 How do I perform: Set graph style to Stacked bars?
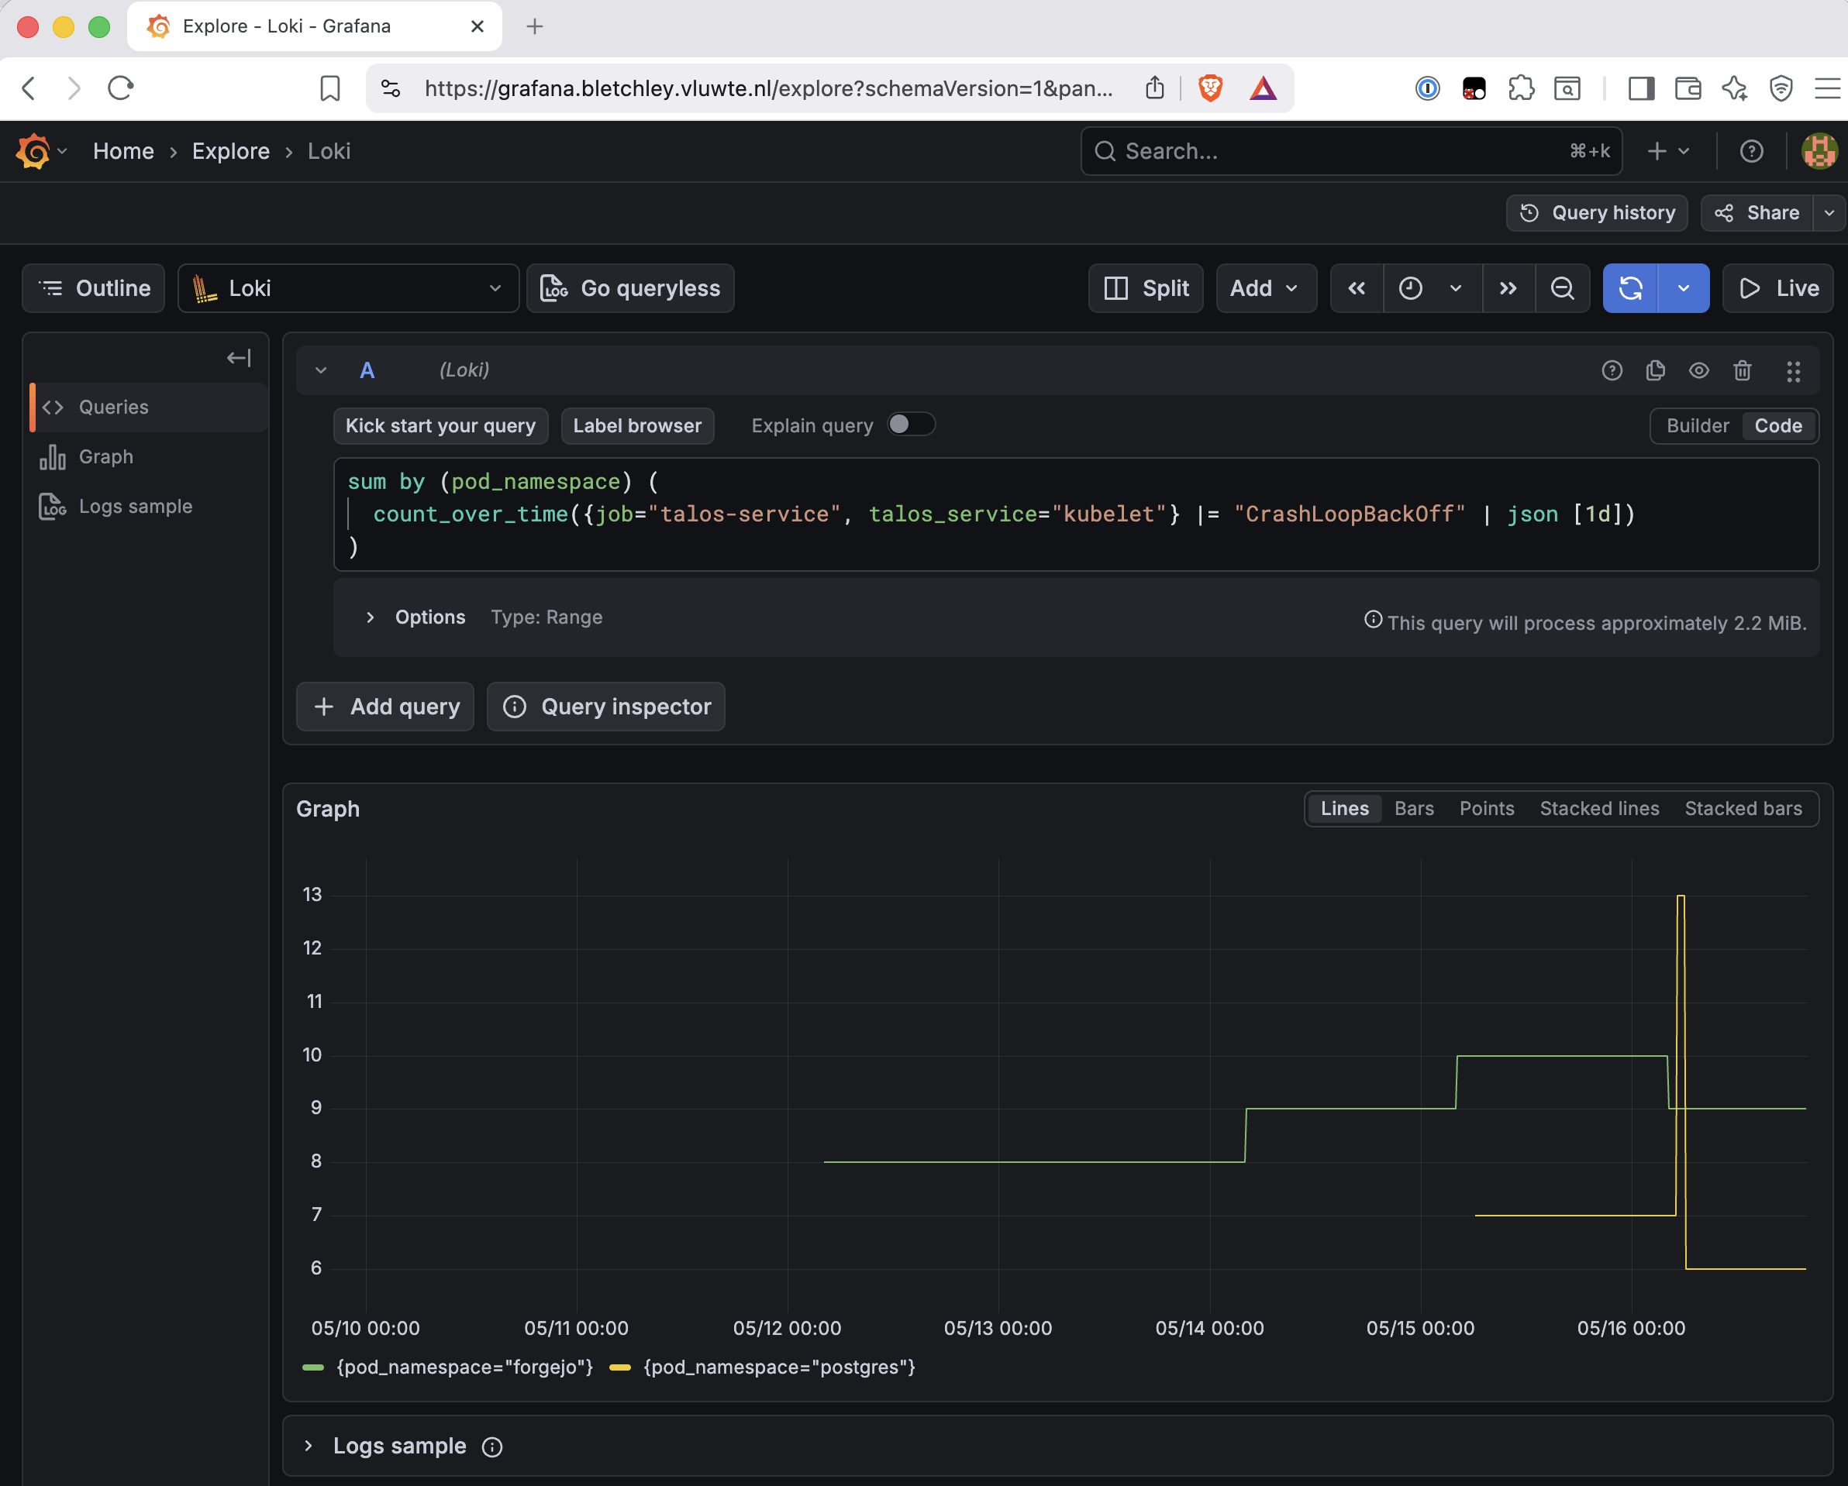[1743, 809]
